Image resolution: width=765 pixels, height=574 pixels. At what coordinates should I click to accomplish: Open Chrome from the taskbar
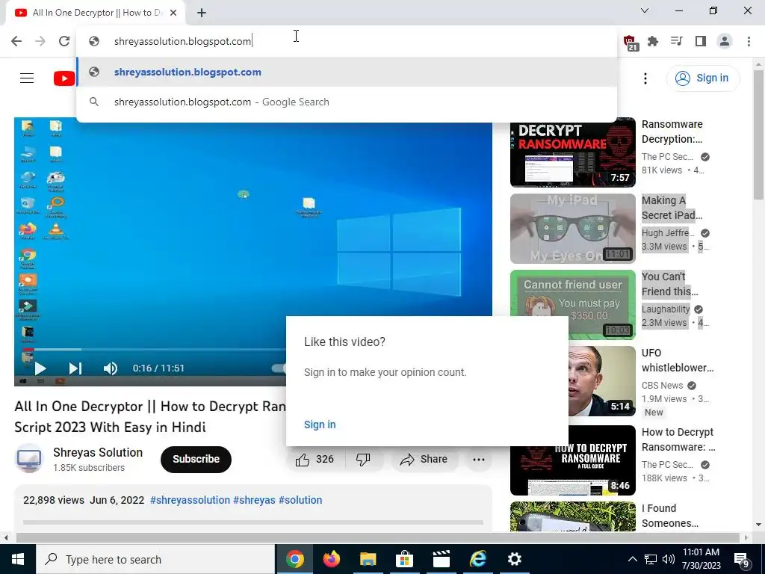(294, 559)
